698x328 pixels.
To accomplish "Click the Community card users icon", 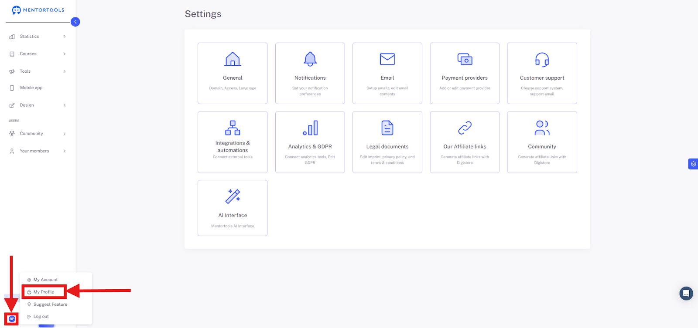I will (x=542, y=128).
